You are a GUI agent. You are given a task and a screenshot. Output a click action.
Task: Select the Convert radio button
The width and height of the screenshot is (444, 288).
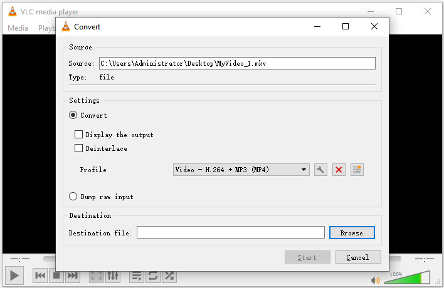73,115
